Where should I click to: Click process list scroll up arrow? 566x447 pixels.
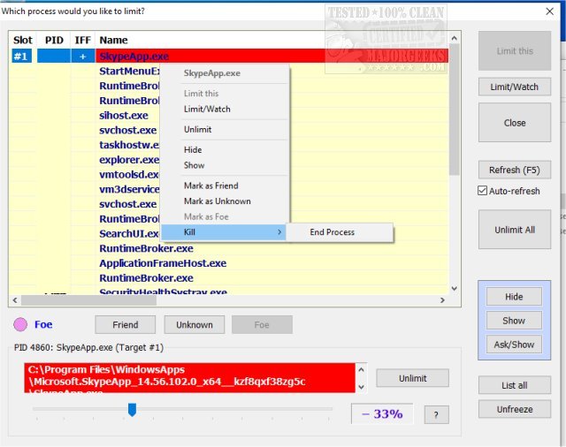pos(455,38)
